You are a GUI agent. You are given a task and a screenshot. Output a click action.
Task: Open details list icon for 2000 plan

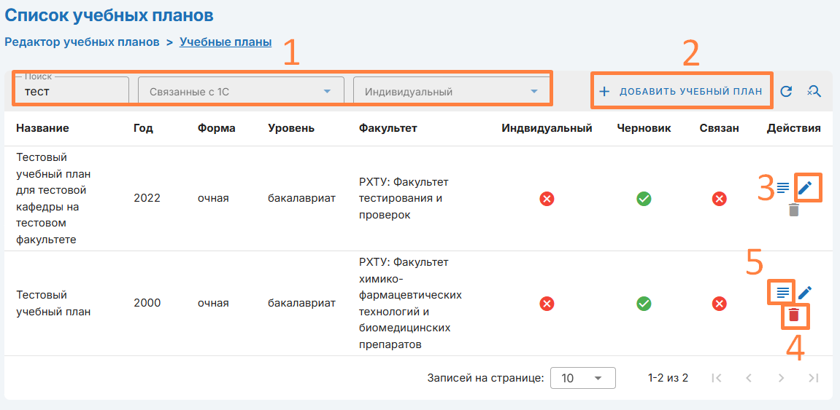click(x=782, y=293)
